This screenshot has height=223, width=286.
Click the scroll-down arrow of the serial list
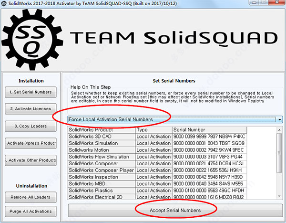coord(279,196)
